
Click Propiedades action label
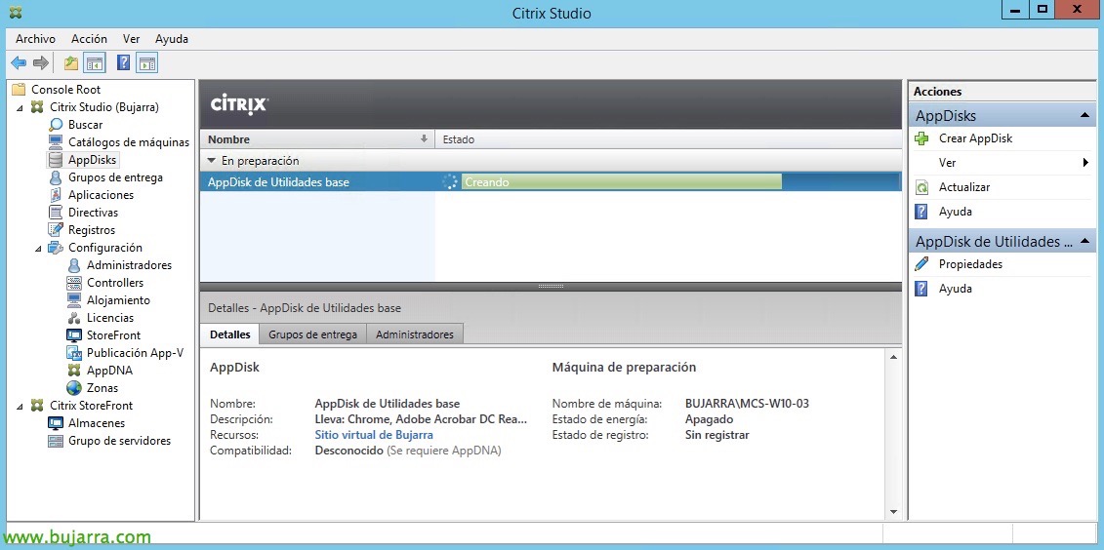(970, 264)
